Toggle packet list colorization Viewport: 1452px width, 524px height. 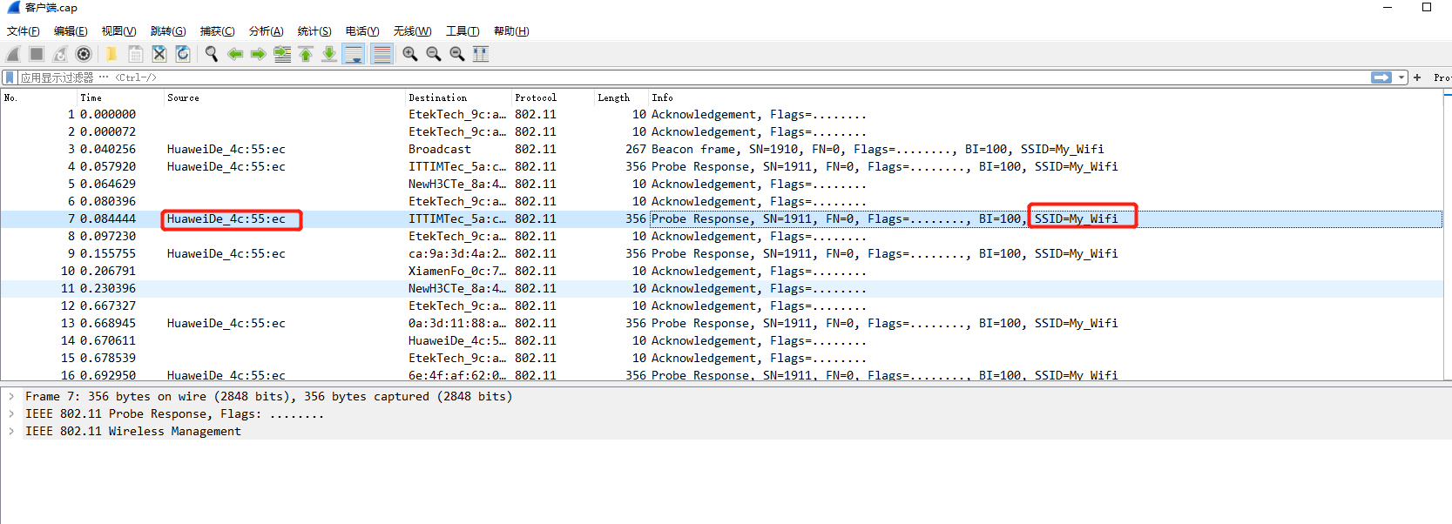(x=382, y=54)
